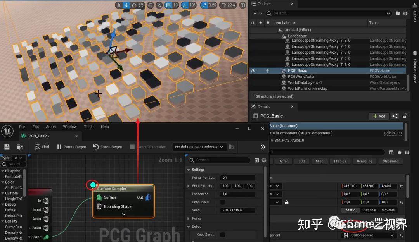419x242 pixels.
Task: Click the Edit in C++ link
Action: click(393, 133)
